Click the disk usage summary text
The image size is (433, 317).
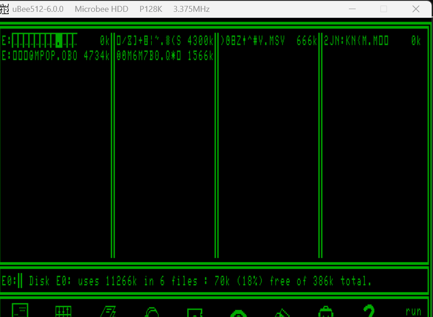tap(200, 281)
